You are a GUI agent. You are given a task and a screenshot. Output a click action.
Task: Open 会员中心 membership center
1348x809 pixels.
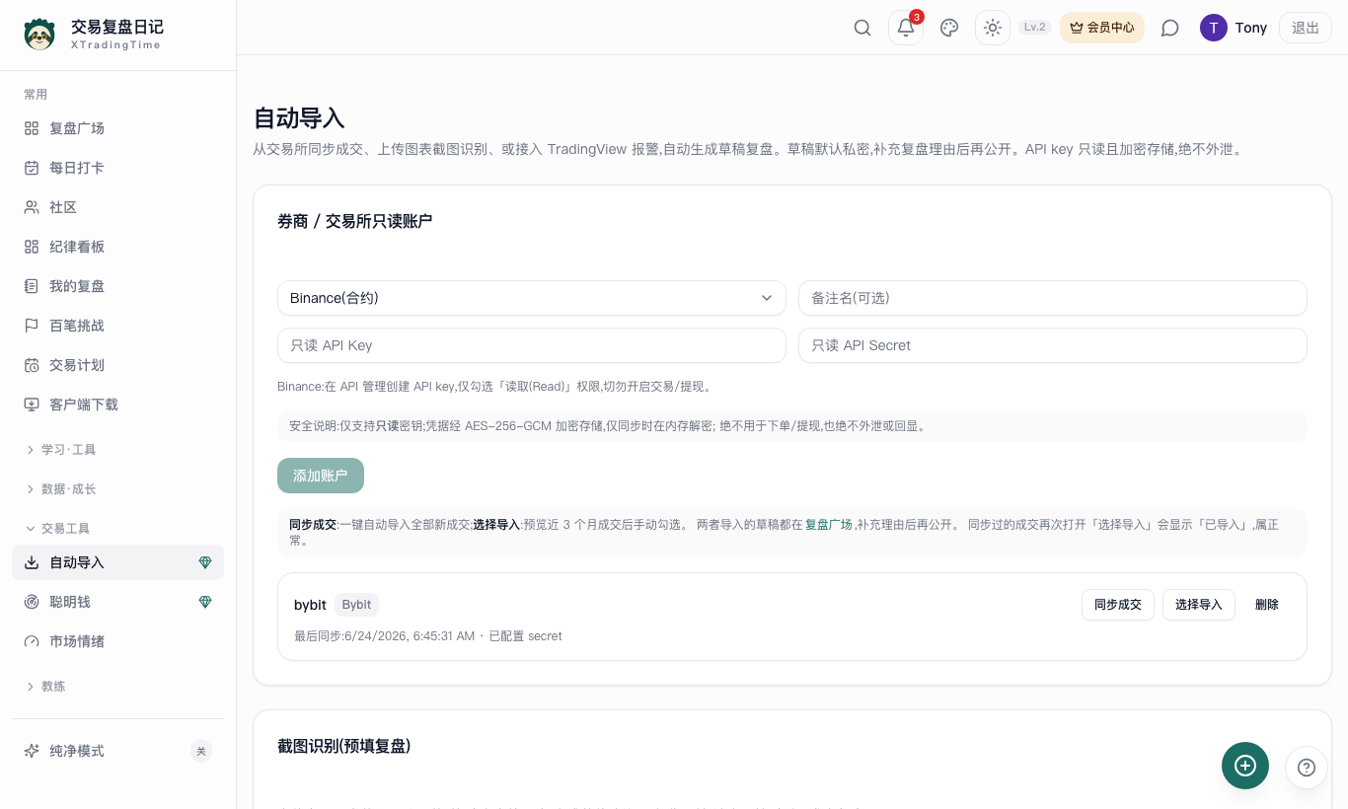pyautogui.click(x=1102, y=28)
